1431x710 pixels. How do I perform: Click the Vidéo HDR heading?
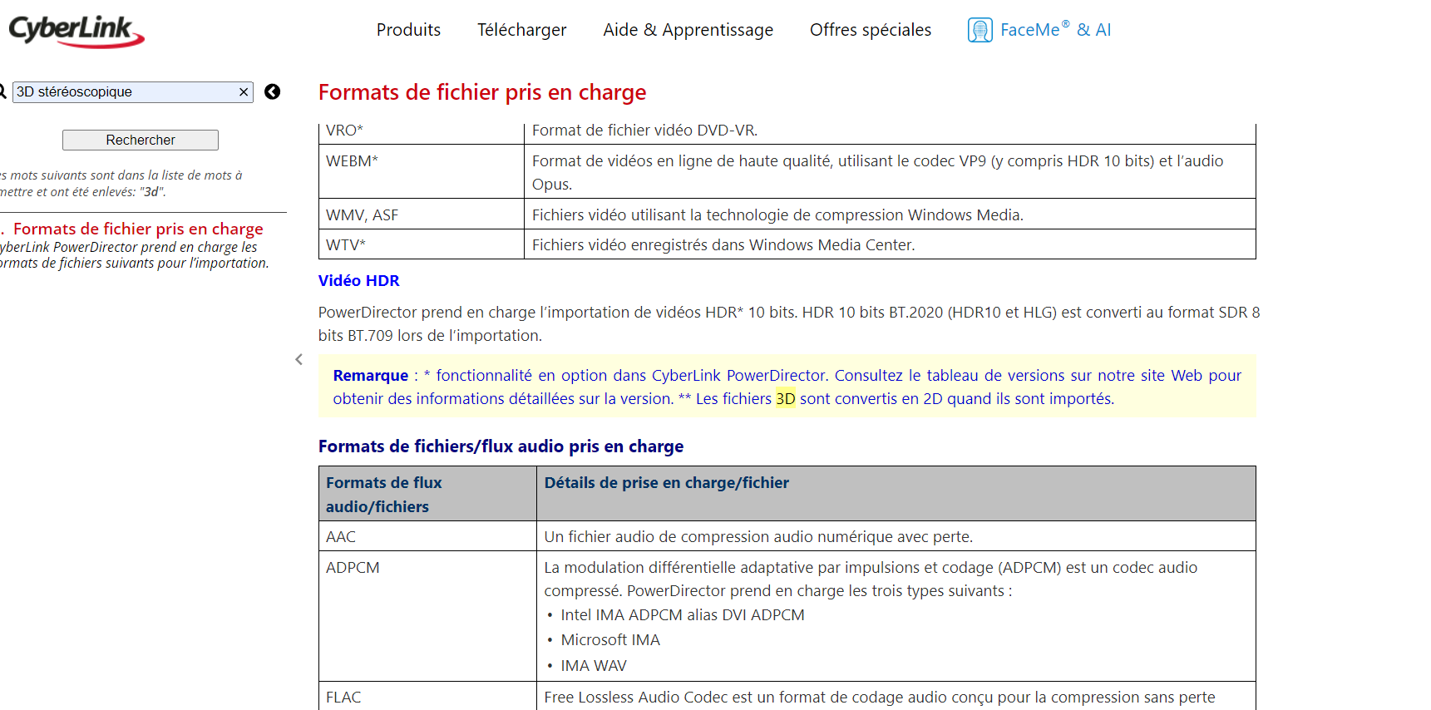tap(359, 281)
